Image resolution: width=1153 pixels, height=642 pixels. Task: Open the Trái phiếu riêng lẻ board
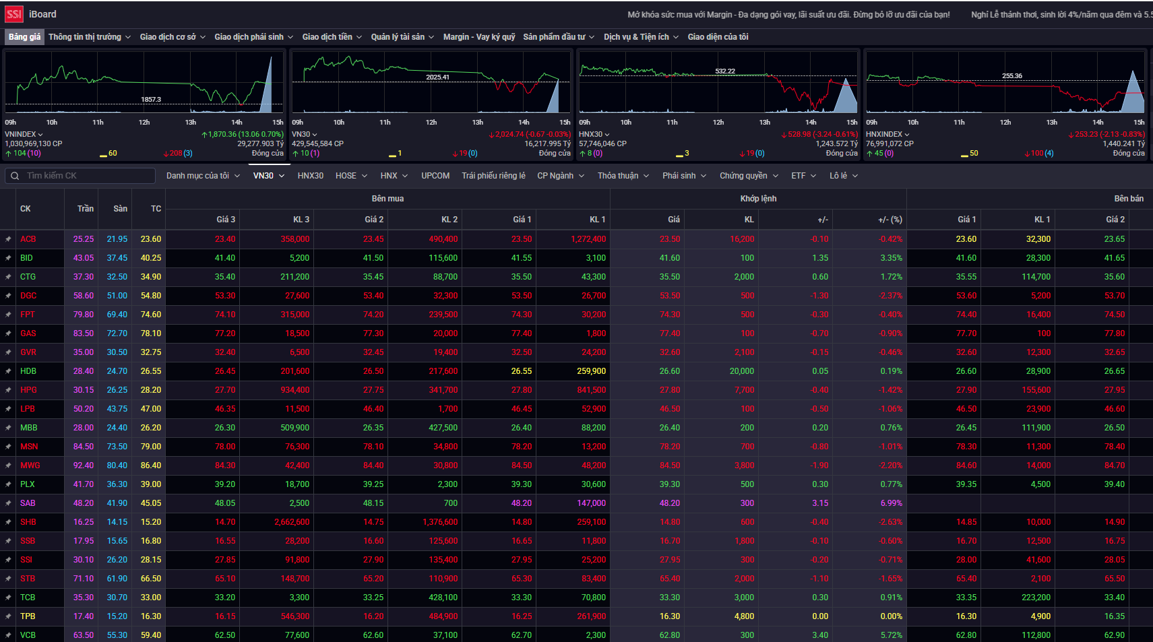[x=493, y=176]
